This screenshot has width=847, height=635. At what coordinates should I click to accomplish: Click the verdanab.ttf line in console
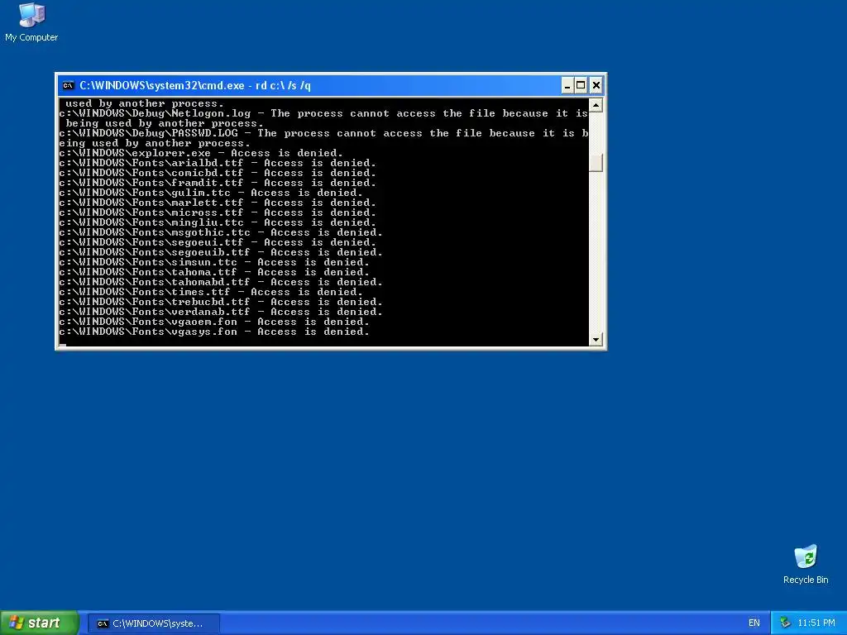pyautogui.click(x=221, y=312)
